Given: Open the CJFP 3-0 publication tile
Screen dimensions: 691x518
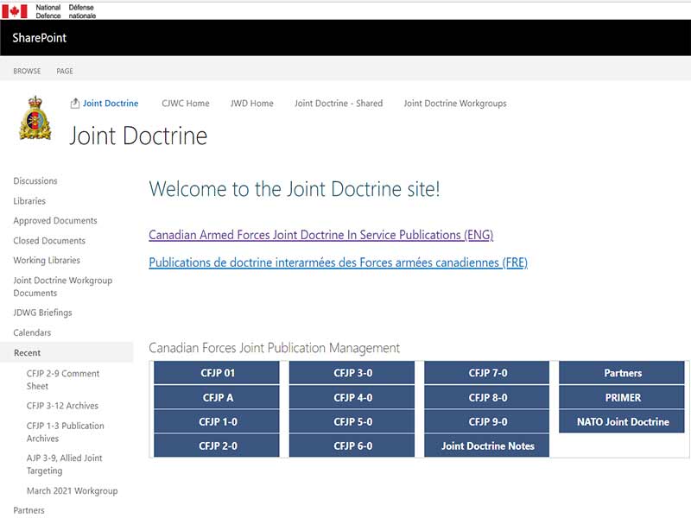Looking at the screenshot, I should [x=352, y=373].
